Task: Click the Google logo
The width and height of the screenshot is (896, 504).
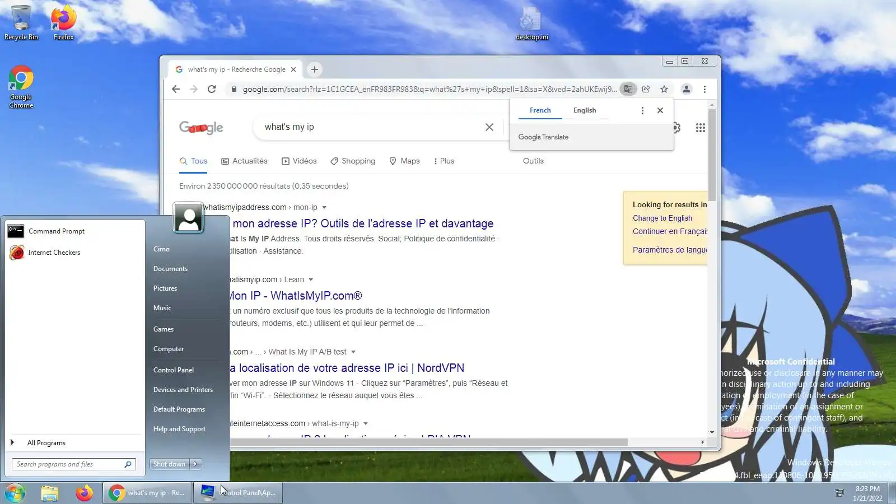Action: tap(201, 128)
